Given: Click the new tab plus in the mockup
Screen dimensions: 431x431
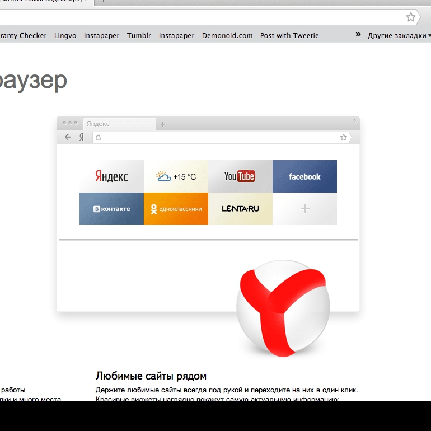Looking at the screenshot, I should pyautogui.click(x=163, y=124).
